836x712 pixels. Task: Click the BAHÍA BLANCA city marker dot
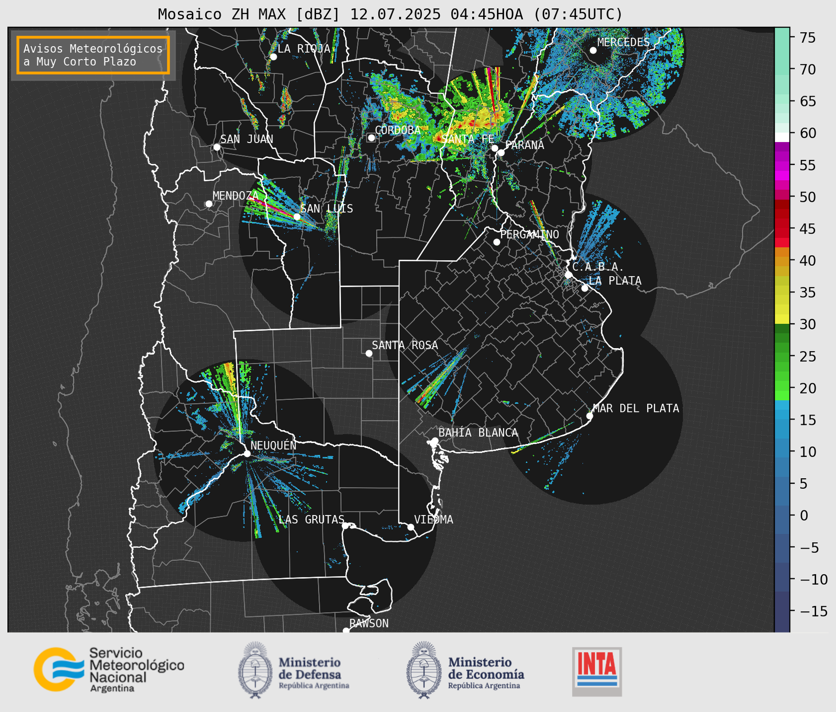point(435,441)
